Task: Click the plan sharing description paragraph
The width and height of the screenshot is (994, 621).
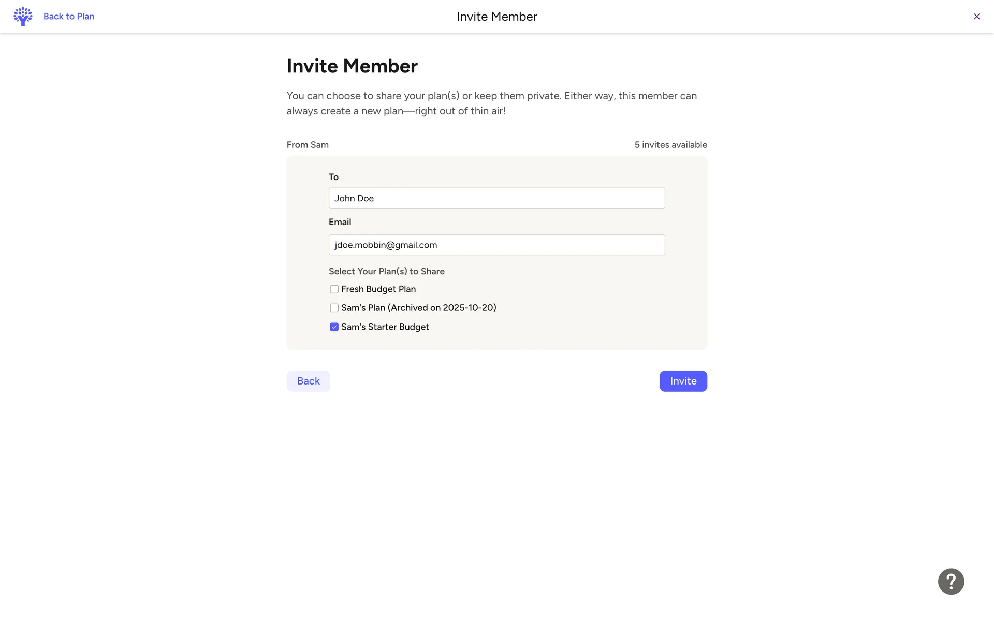Action: pyautogui.click(x=491, y=103)
